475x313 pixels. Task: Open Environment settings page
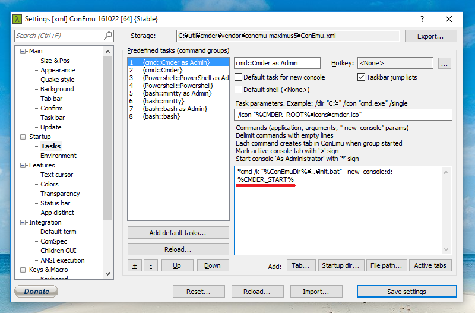coord(58,156)
